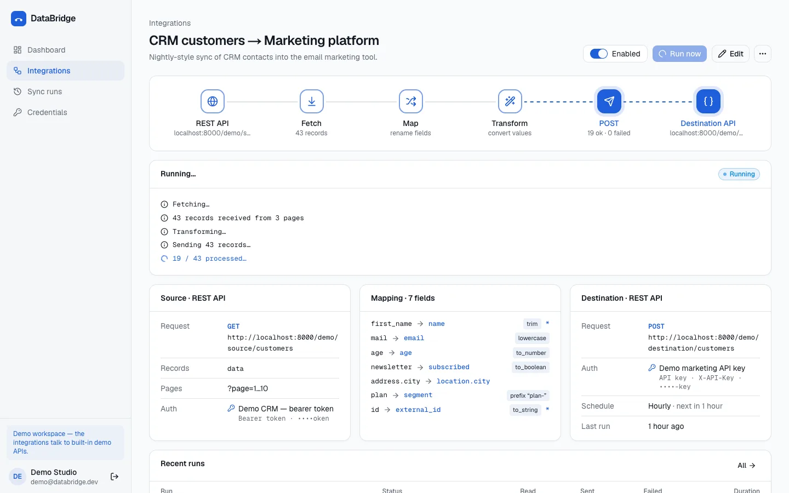Viewport: 789px width, 493px height.
Task: Open the Integrations breadcrumb link
Action: (170, 23)
